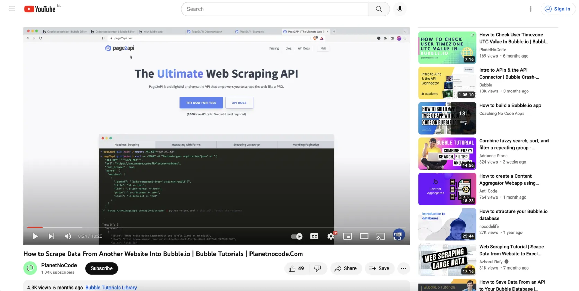Viewport: 579px width, 291px height.
Task: Open 'How to create a Content Aggregator' thumbnail
Action: pyautogui.click(x=447, y=189)
